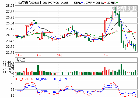Click the black swatch next to 10PMA
The width and height of the screenshot is (140, 98).
(94, 3)
